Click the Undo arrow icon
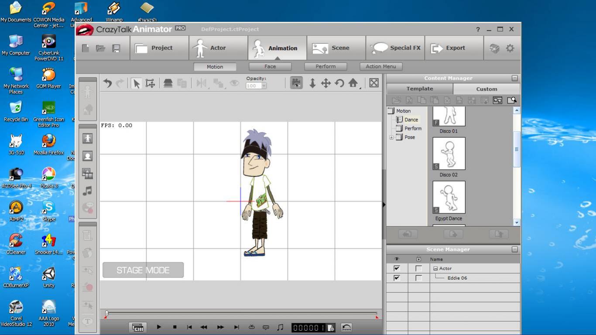The height and width of the screenshot is (335, 596). pyautogui.click(x=107, y=83)
